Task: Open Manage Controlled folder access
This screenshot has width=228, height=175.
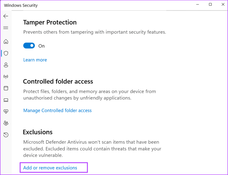Action: pyautogui.click(x=57, y=110)
